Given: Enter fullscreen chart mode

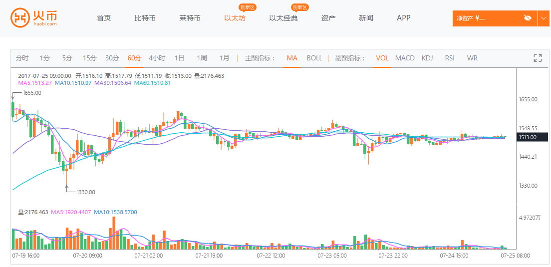Looking at the screenshot, I should [x=538, y=58].
